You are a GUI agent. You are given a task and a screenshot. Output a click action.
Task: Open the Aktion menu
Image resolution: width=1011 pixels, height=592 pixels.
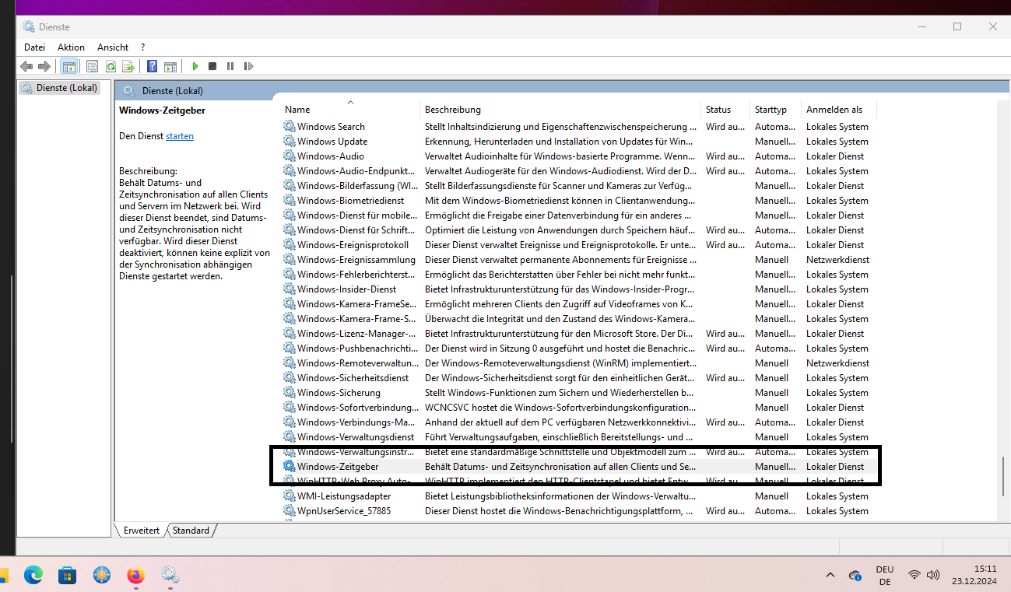point(71,47)
